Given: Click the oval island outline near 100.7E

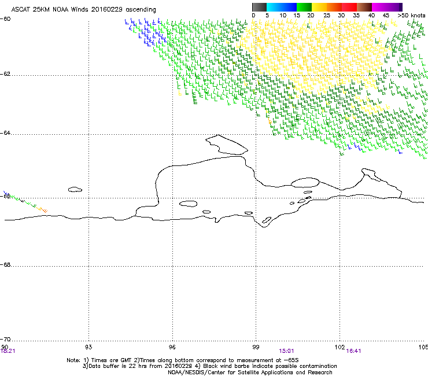Looking at the screenshot, I should (x=305, y=182).
